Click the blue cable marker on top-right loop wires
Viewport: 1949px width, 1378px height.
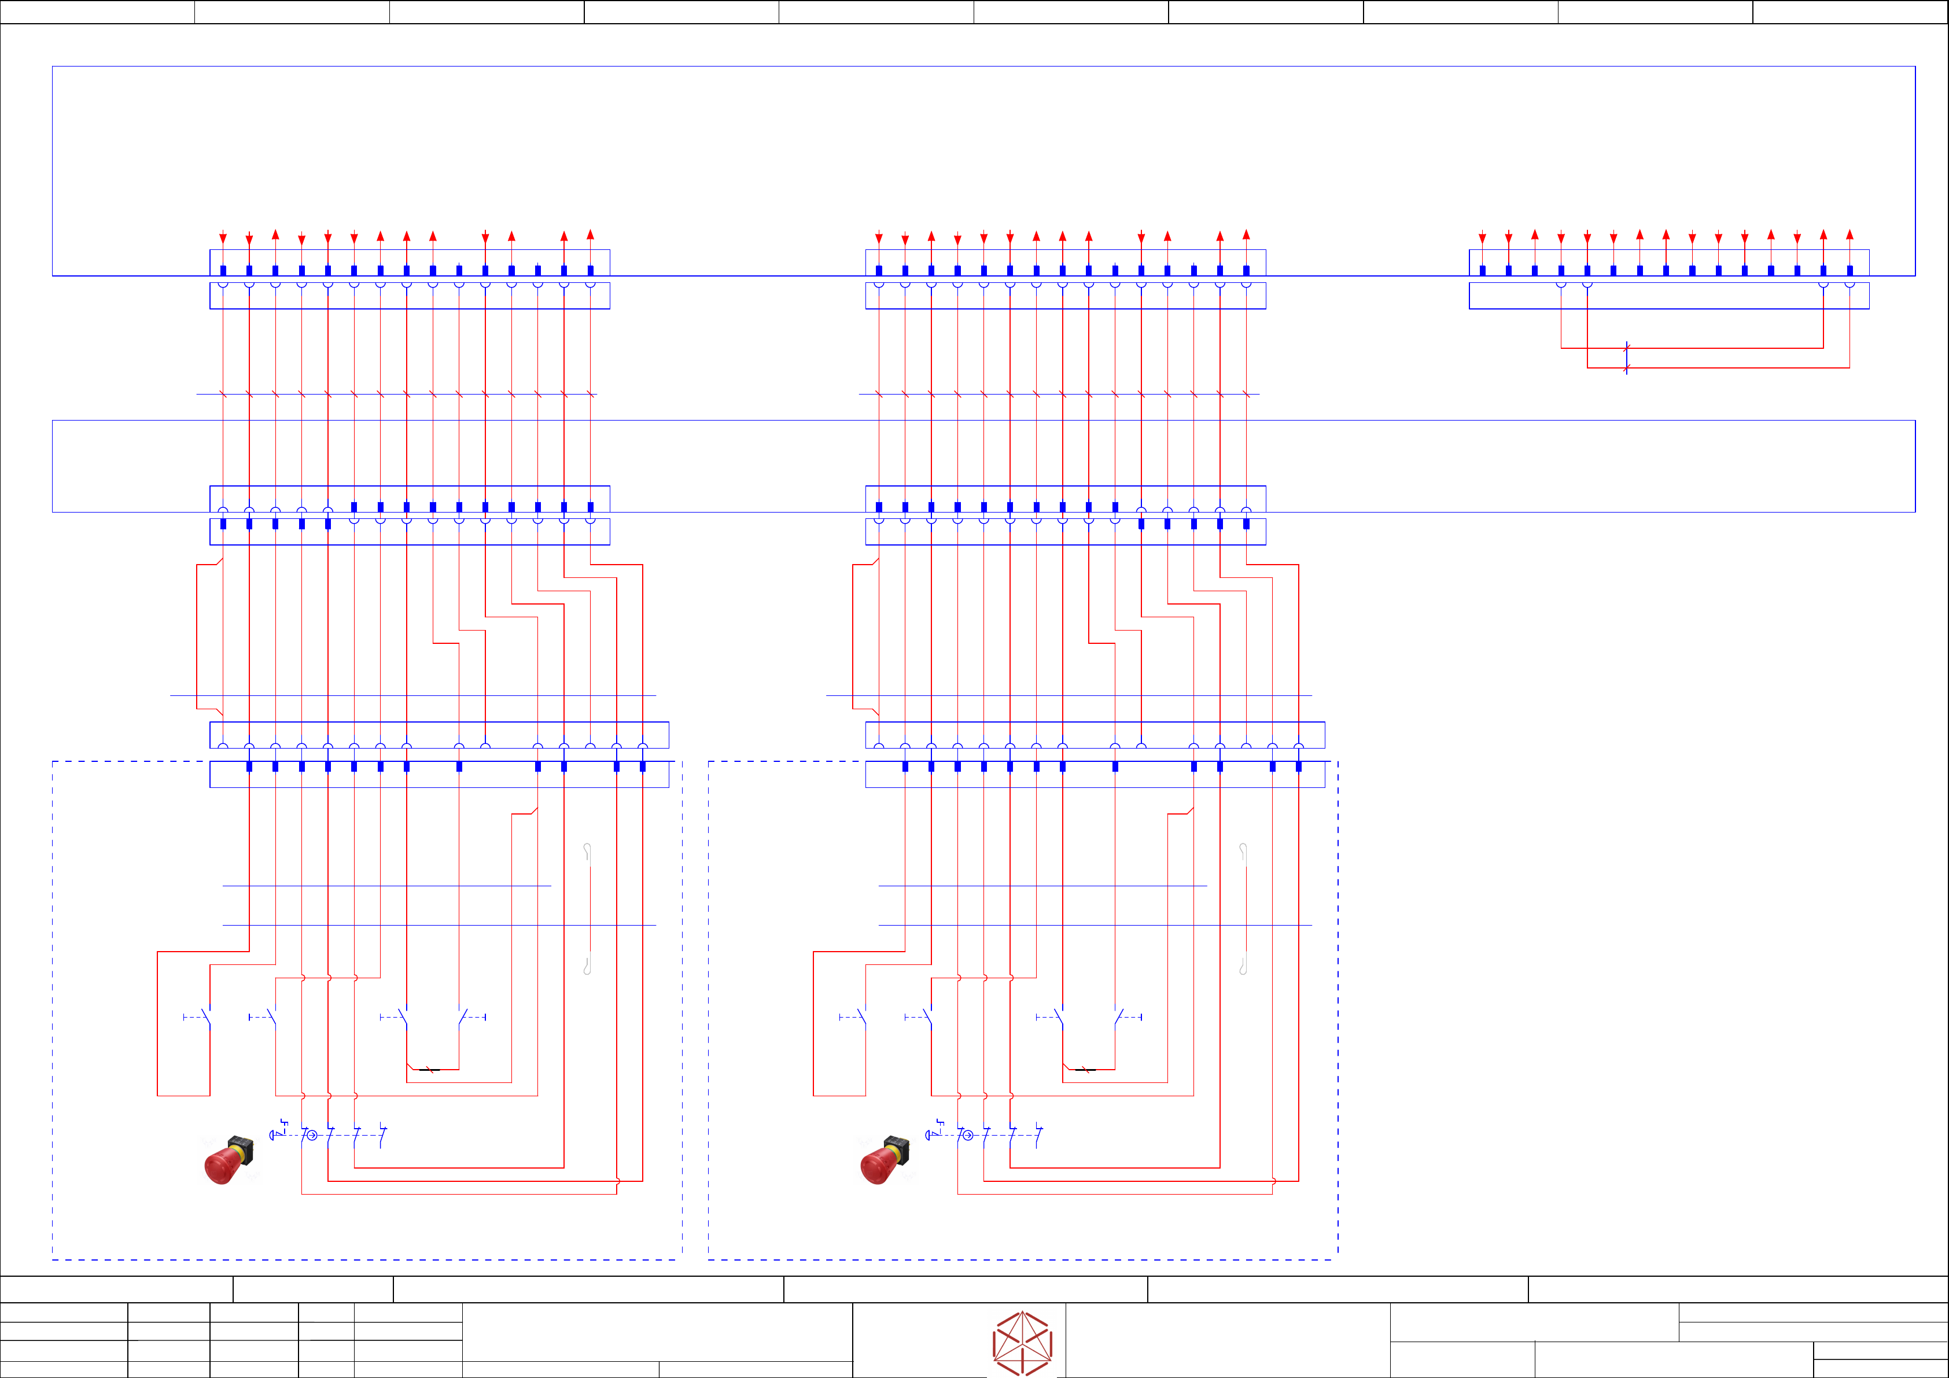[1626, 358]
